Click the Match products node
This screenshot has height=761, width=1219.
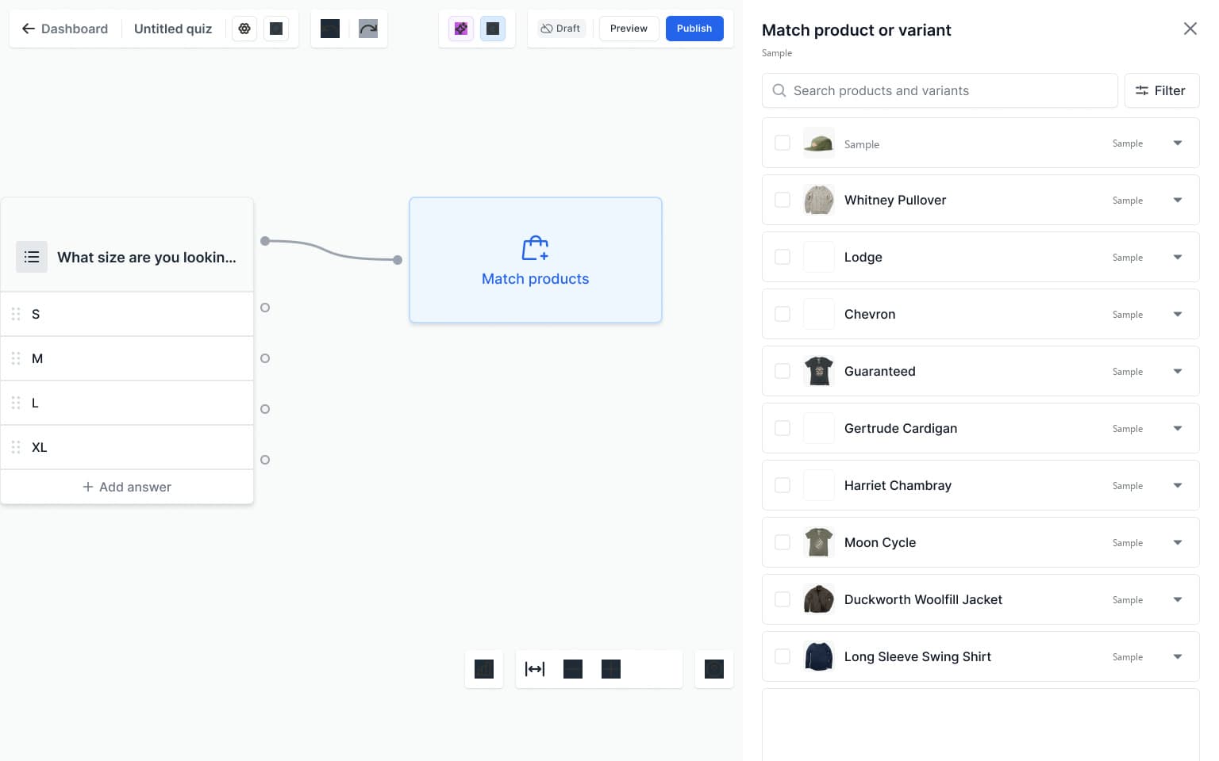536,260
